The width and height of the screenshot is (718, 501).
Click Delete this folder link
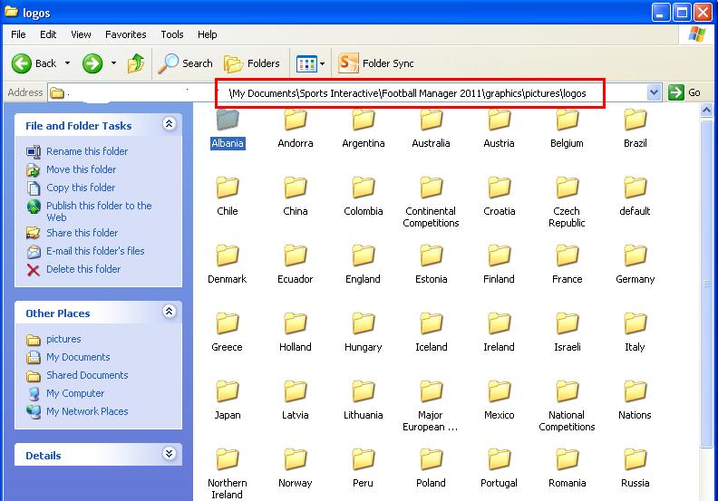coord(83,269)
